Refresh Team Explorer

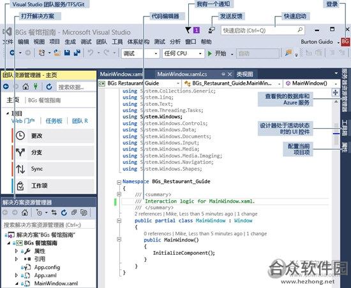pos(49,87)
